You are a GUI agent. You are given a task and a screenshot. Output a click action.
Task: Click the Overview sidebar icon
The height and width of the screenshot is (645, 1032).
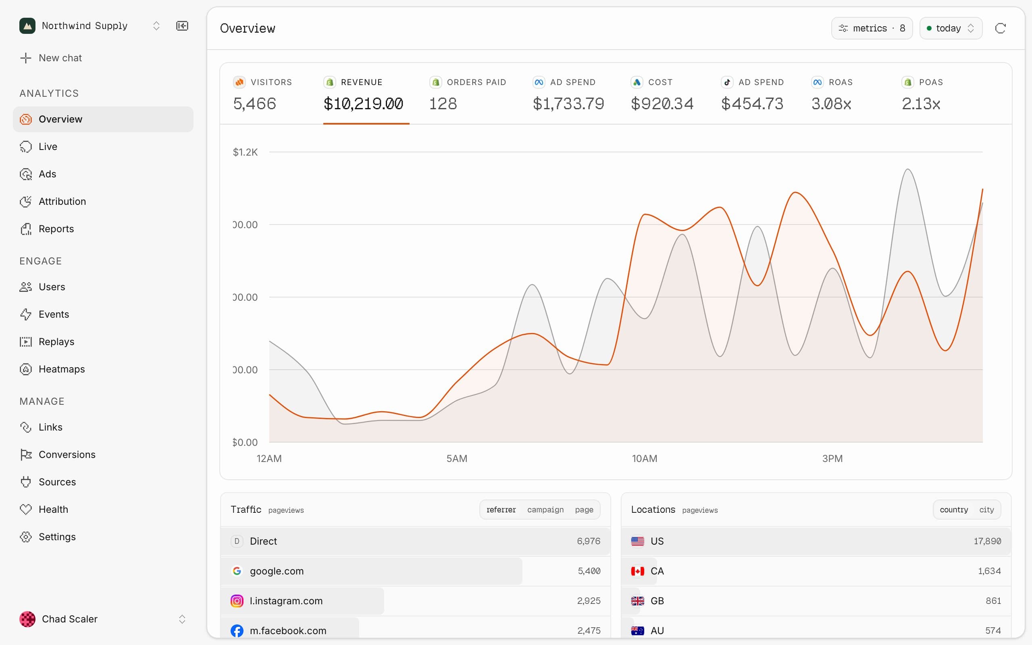tap(26, 119)
